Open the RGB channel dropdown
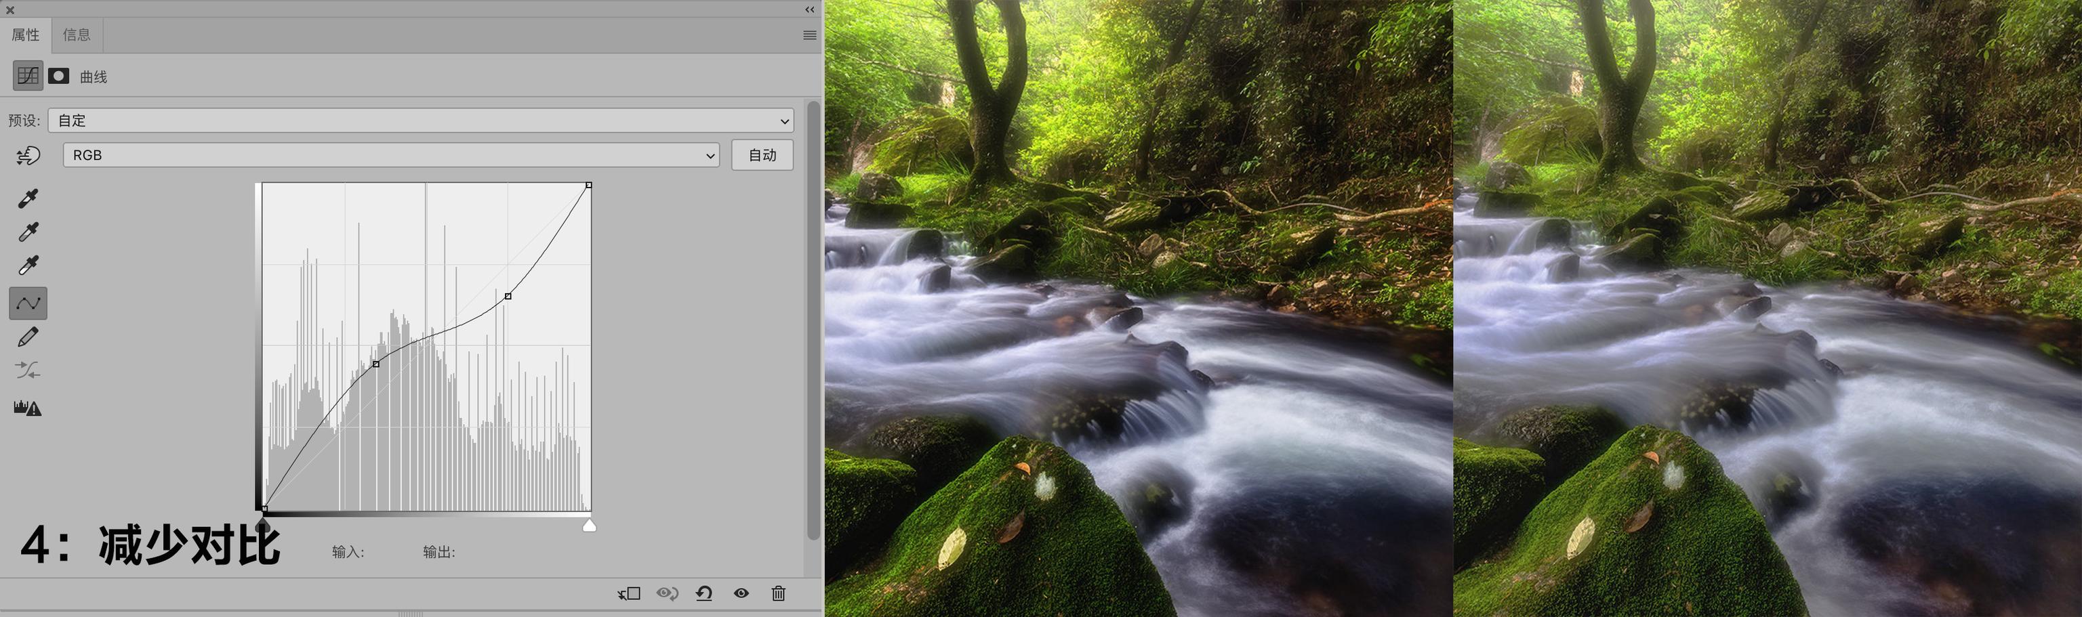This screenshot has width=2082, height=617. coord(391,155)
